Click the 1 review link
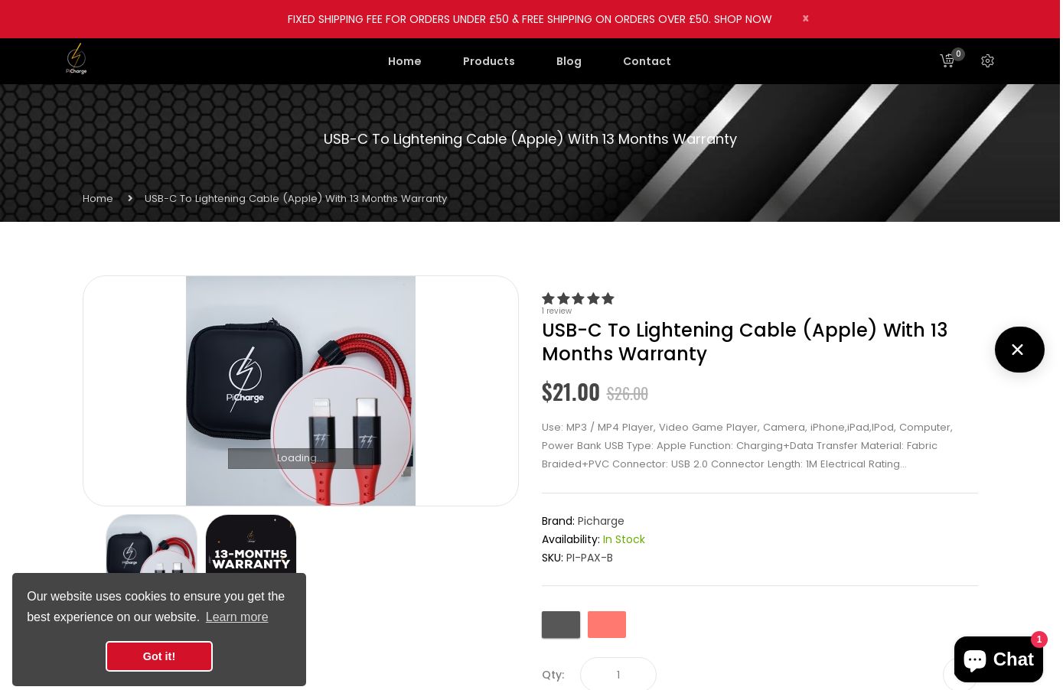 click(x=556, y=311)
